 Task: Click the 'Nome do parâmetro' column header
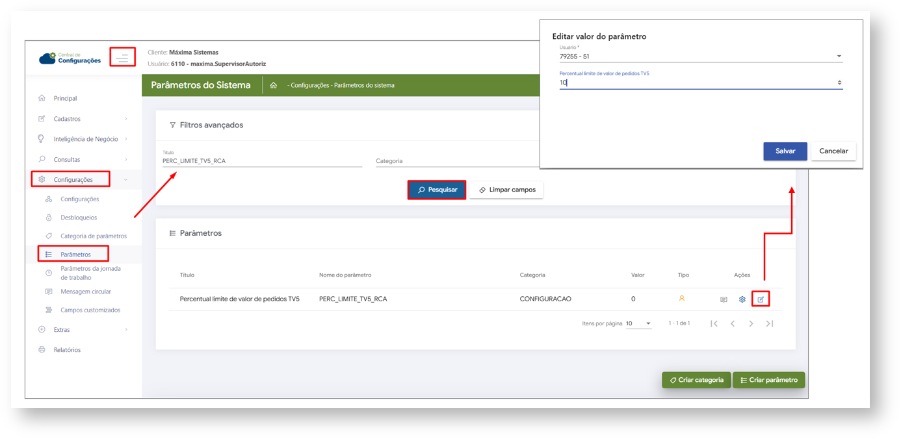point(345,275)
